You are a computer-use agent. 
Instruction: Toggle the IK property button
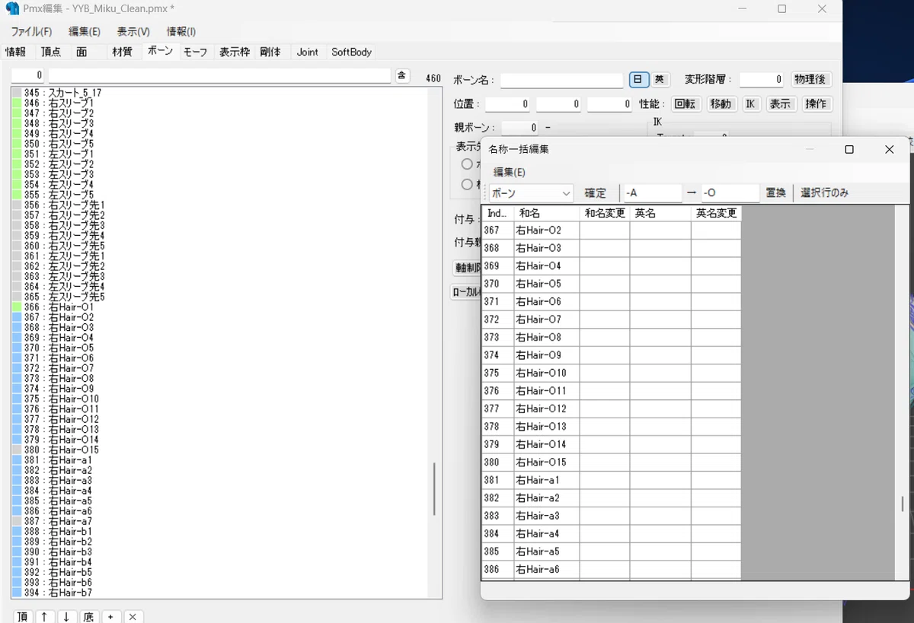751,103
